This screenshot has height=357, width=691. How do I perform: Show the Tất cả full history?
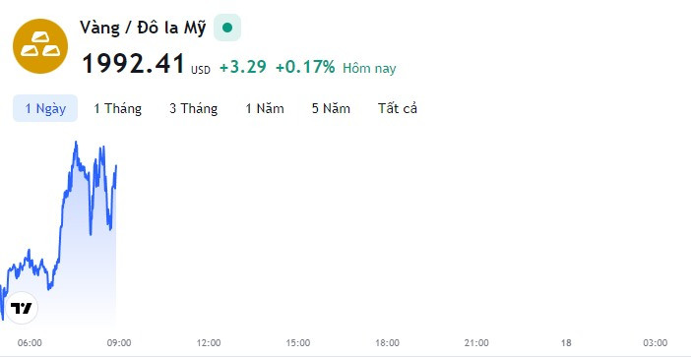click(398, 108)
